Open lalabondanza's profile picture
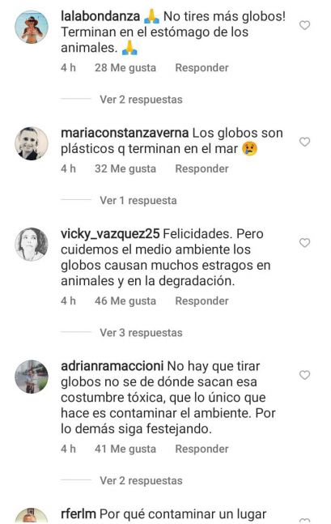This screenshot has height=524, width=331. (32, 27)
